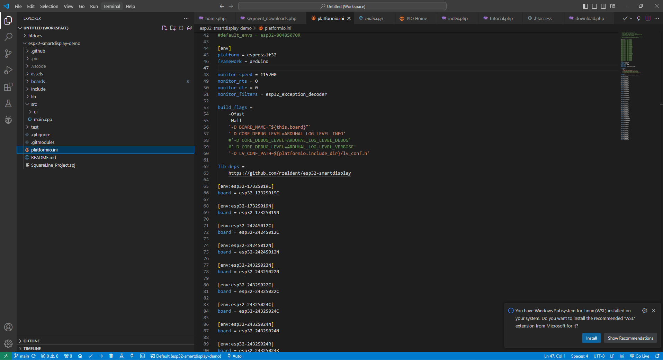Toggle Go Live server in status bar
Screen dimensions: 663x360
(639, 356)
